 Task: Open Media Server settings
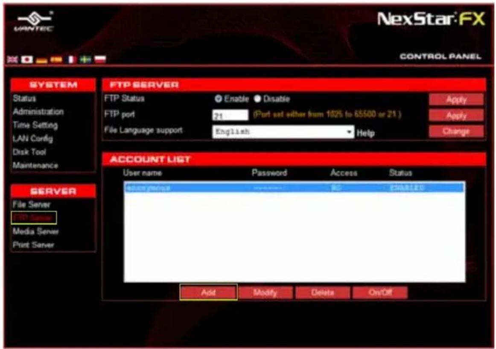tap(36, 231)
